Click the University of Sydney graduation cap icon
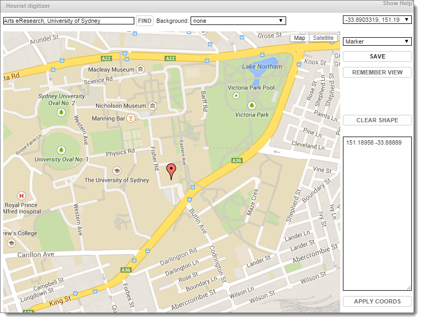This screenshot has height=321, width=422. tap(117, 171)
